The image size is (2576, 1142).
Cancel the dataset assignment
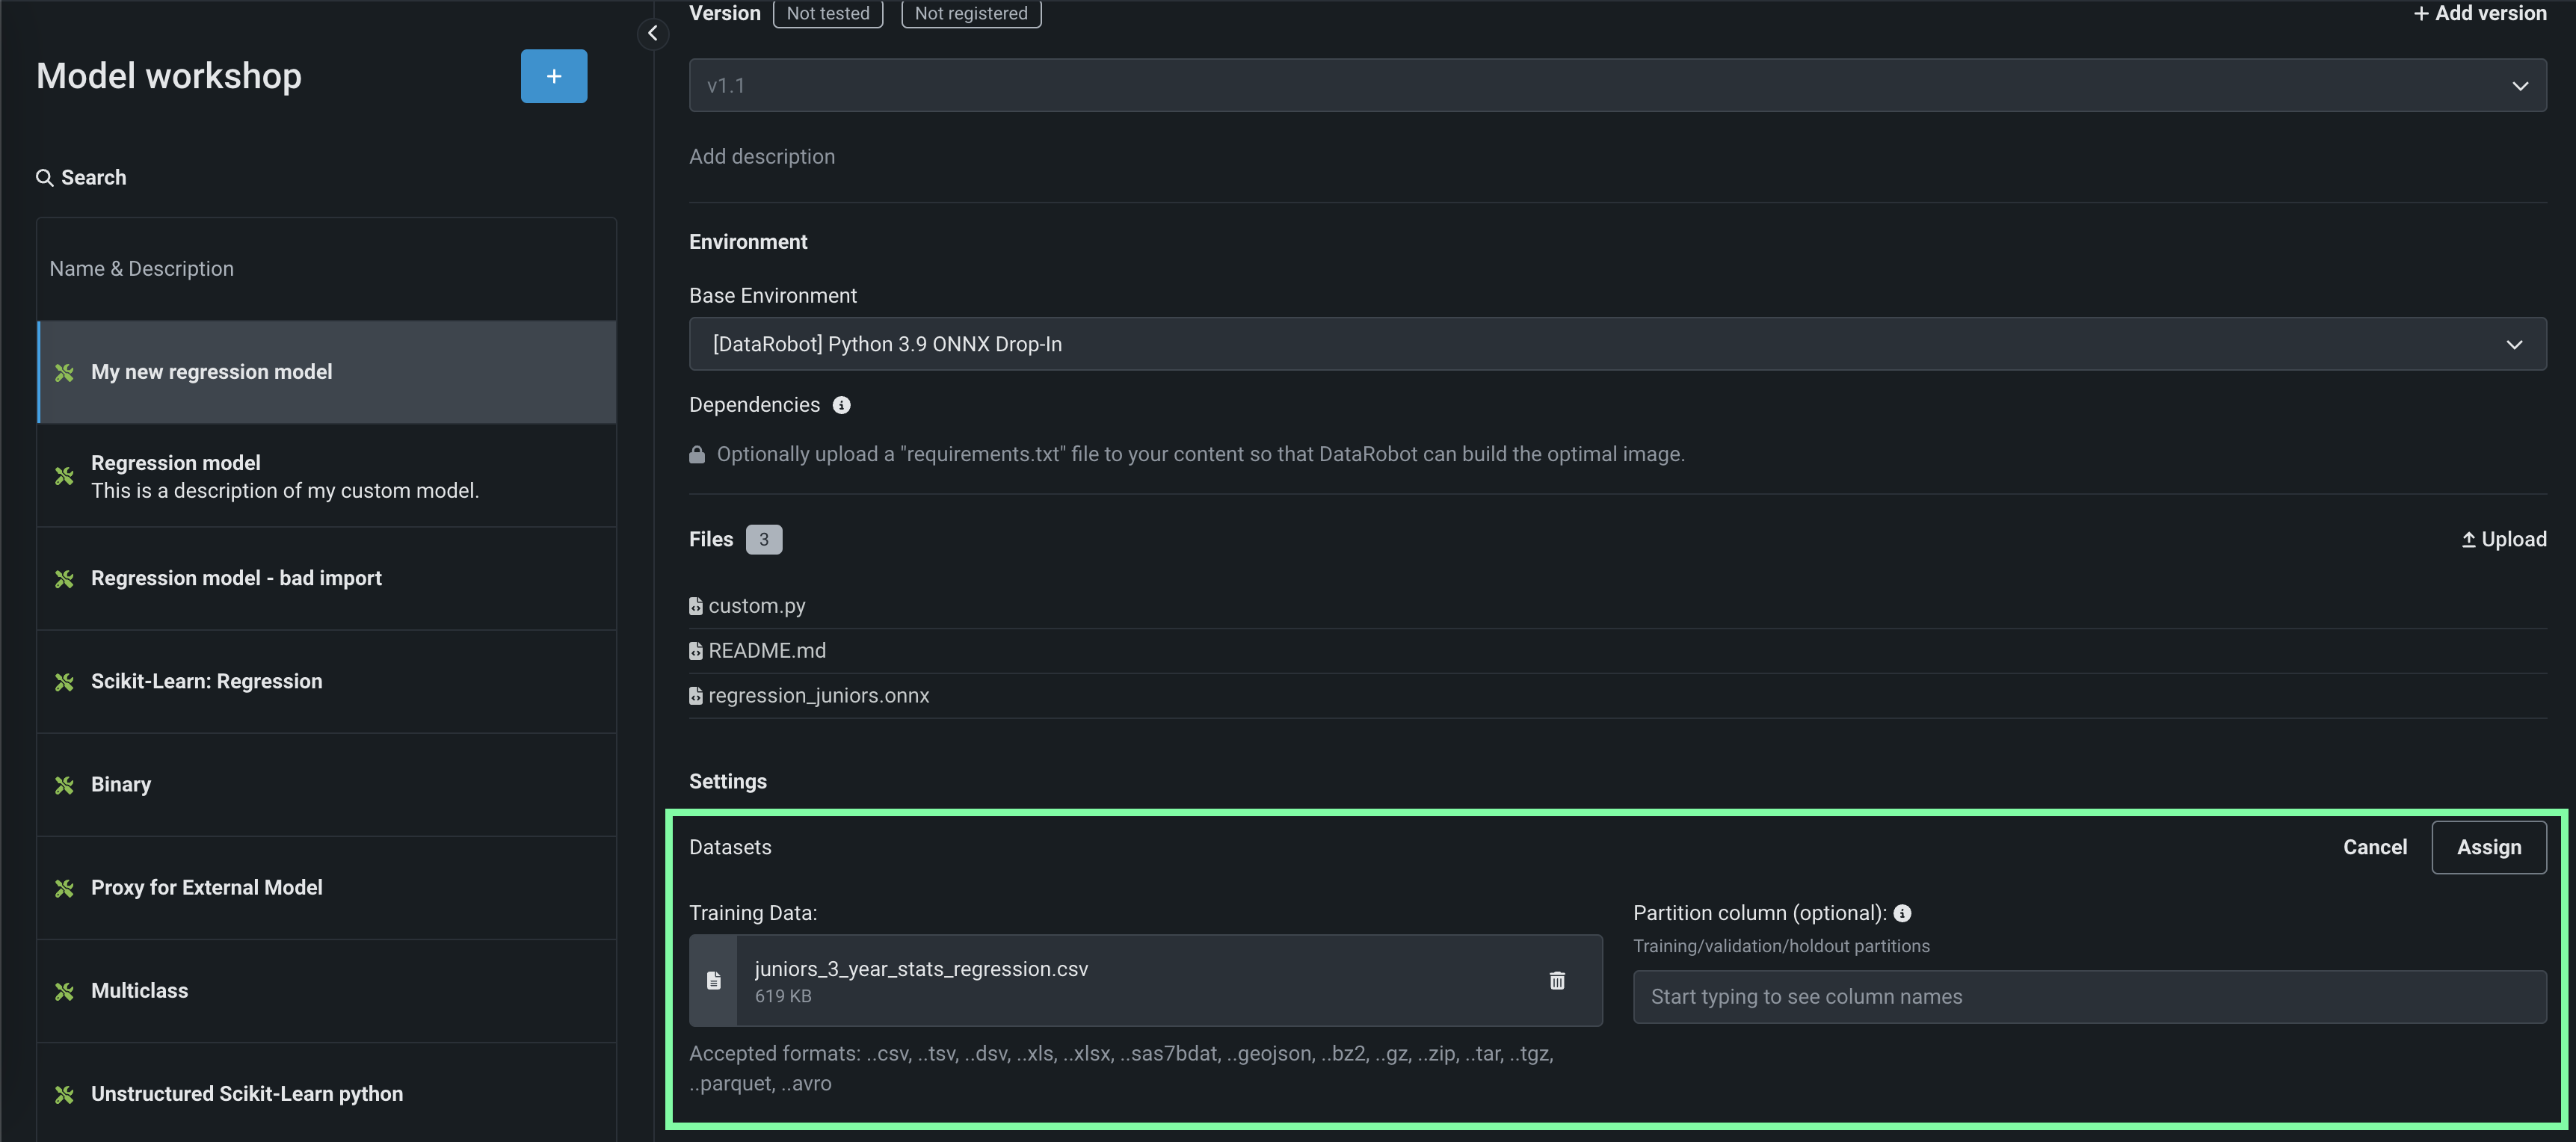point(2374,847)
